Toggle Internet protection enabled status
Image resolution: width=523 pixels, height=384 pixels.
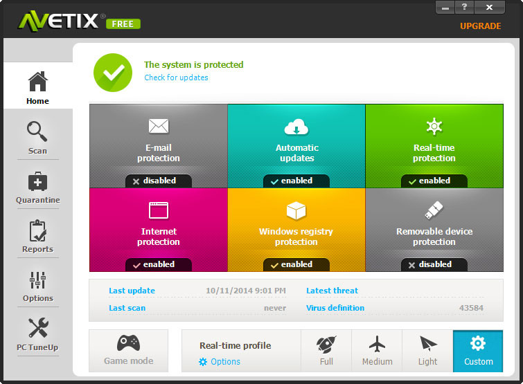click(159, 264)
